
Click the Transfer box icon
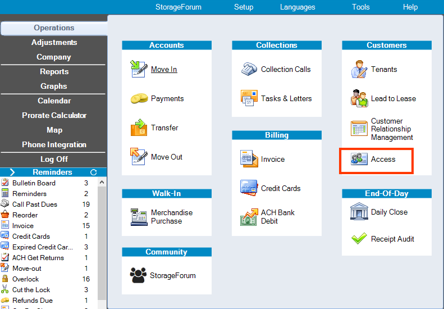139,128
